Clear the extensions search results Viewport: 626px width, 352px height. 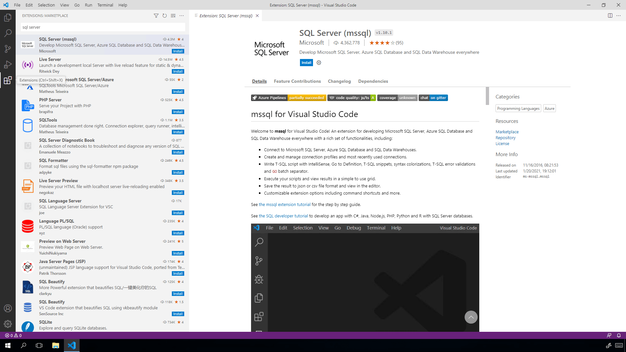click(173, 16)
